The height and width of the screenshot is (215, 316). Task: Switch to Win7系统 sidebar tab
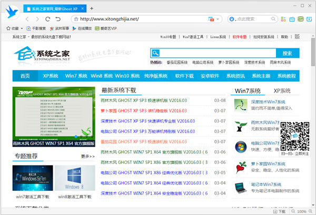coord(248,91)
